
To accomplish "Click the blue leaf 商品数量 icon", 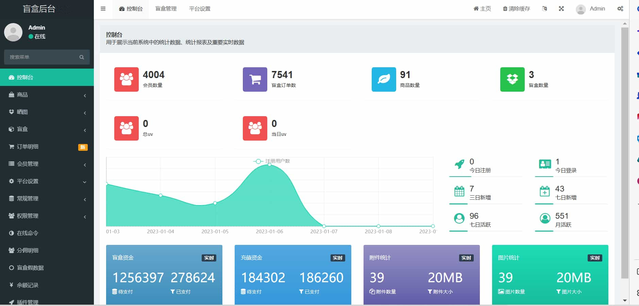I will (384, 79).
